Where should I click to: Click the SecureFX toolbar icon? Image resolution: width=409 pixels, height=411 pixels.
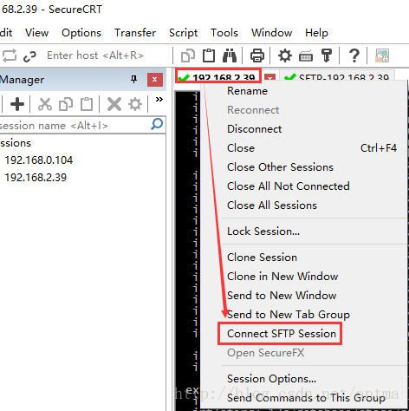(x=382, y=55)
